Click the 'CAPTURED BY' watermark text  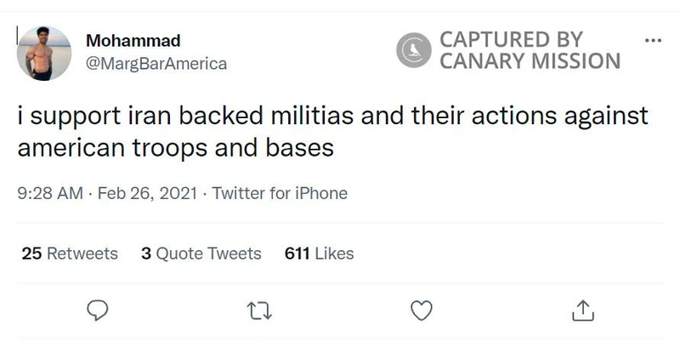pos(512,40)
